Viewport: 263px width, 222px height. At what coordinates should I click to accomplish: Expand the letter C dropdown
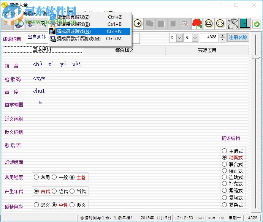pos(179,38)
